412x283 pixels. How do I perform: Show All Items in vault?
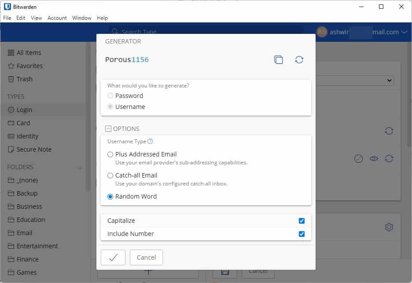29,53
